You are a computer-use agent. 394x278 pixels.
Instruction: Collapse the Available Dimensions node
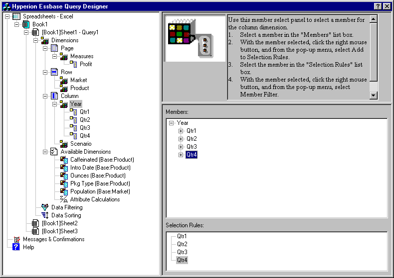45,152
